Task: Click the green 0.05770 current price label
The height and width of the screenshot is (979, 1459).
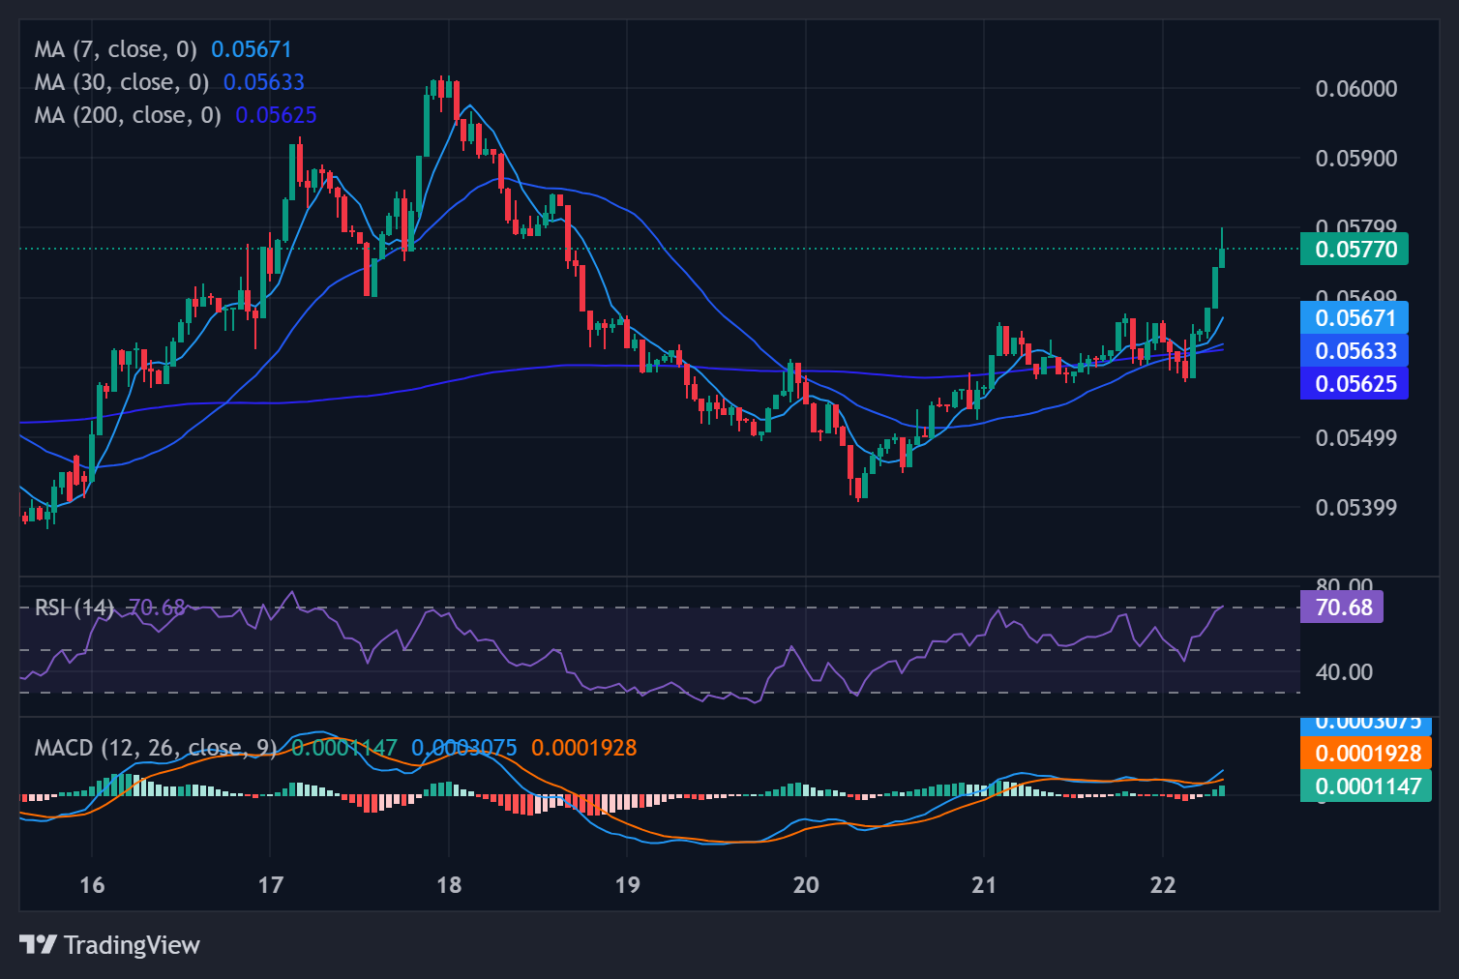Action: pos(1355,250)
